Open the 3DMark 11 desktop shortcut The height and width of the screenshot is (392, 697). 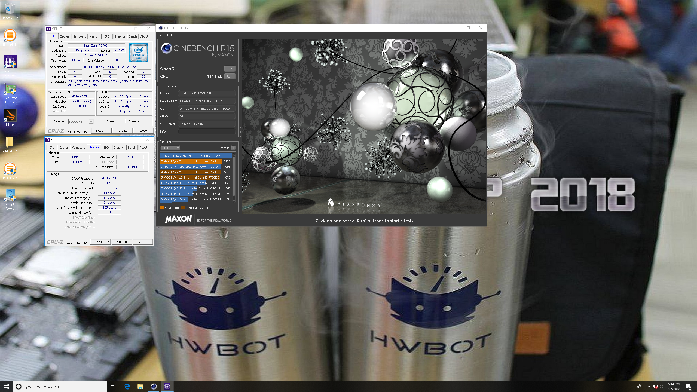[x=10, y=38]
